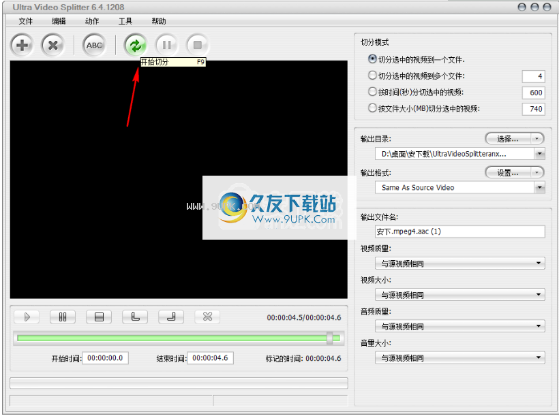Screen dimensions: 559x416
Task: Mark the end point with the reversed-L button
Action: pyautogui.click(x=171, y=317)
